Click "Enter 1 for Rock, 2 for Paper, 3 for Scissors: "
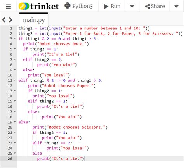The width and height of the screenshot is (184, 168). 120,33
